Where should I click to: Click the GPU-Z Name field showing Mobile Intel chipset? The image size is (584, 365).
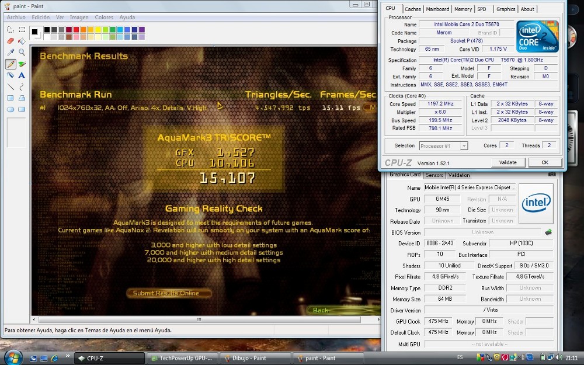[x=470, y=187]
